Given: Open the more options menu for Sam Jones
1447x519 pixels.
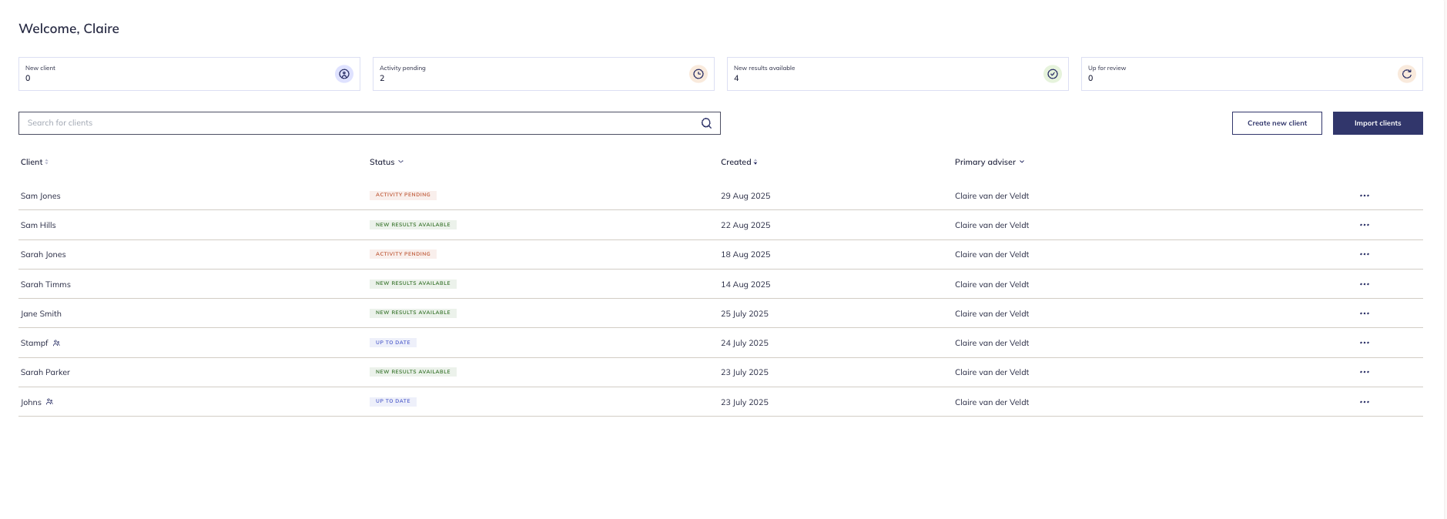Looking at the screenshot, I should 1365,196.
